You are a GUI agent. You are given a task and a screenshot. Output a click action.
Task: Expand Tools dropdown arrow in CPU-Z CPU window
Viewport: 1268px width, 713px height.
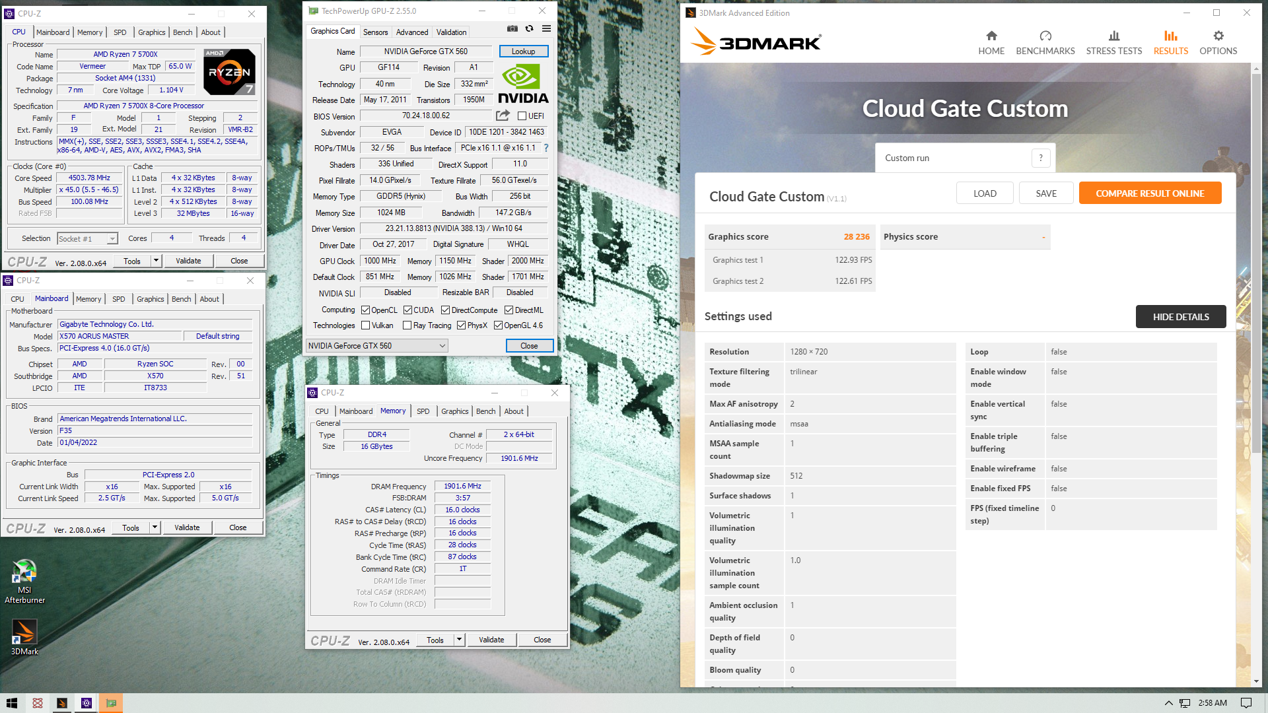click(x=156, y=261)
